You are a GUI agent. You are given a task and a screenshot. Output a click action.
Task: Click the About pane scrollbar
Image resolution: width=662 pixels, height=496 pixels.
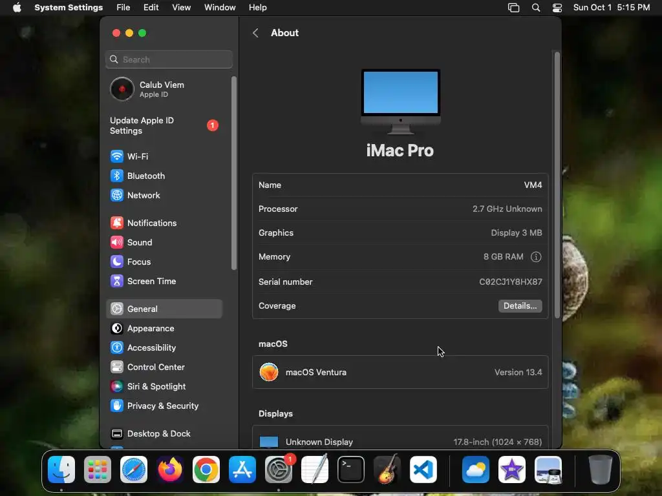click(x=557, y=185)
